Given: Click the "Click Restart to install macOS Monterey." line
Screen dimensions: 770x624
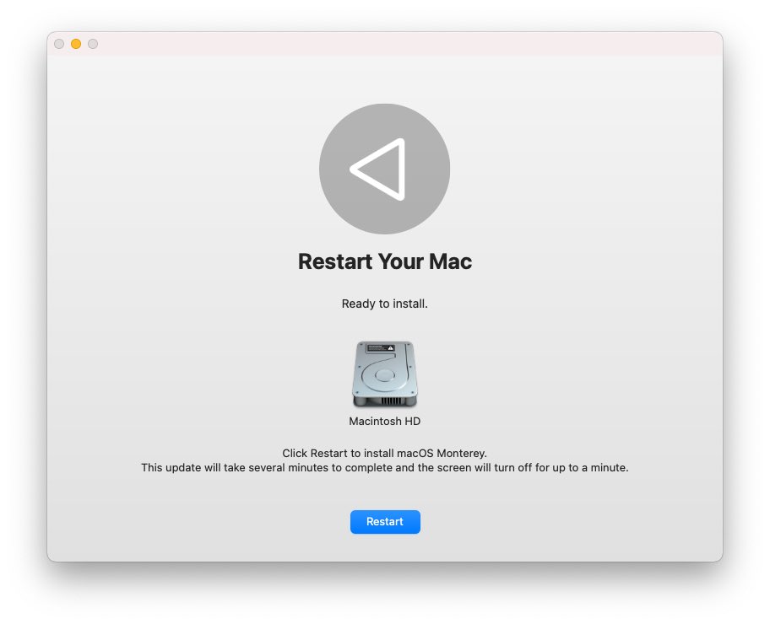Looking at the screenshot, I should pos(384,453).
